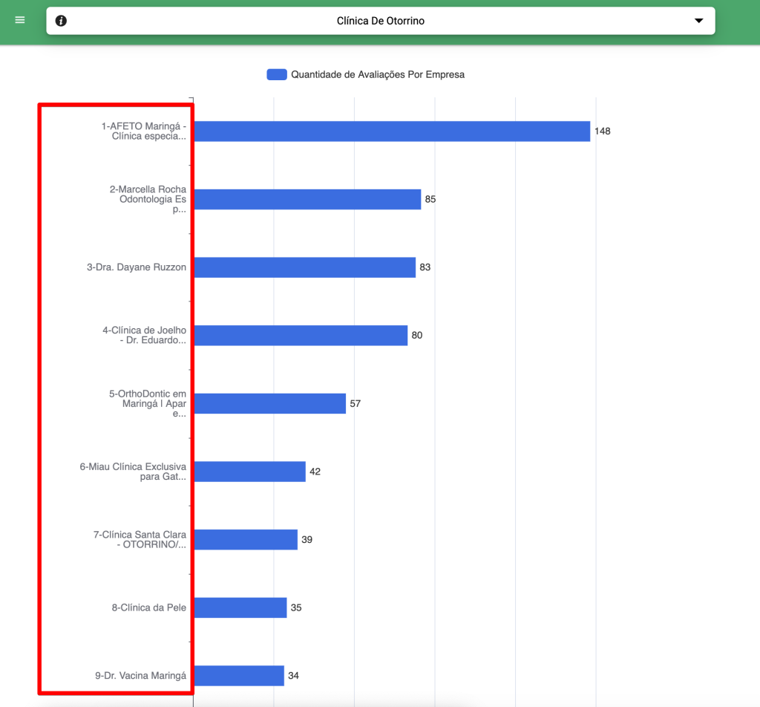760x707 pixels.
Task: Click the value 148
Action: tap(603, 131)
